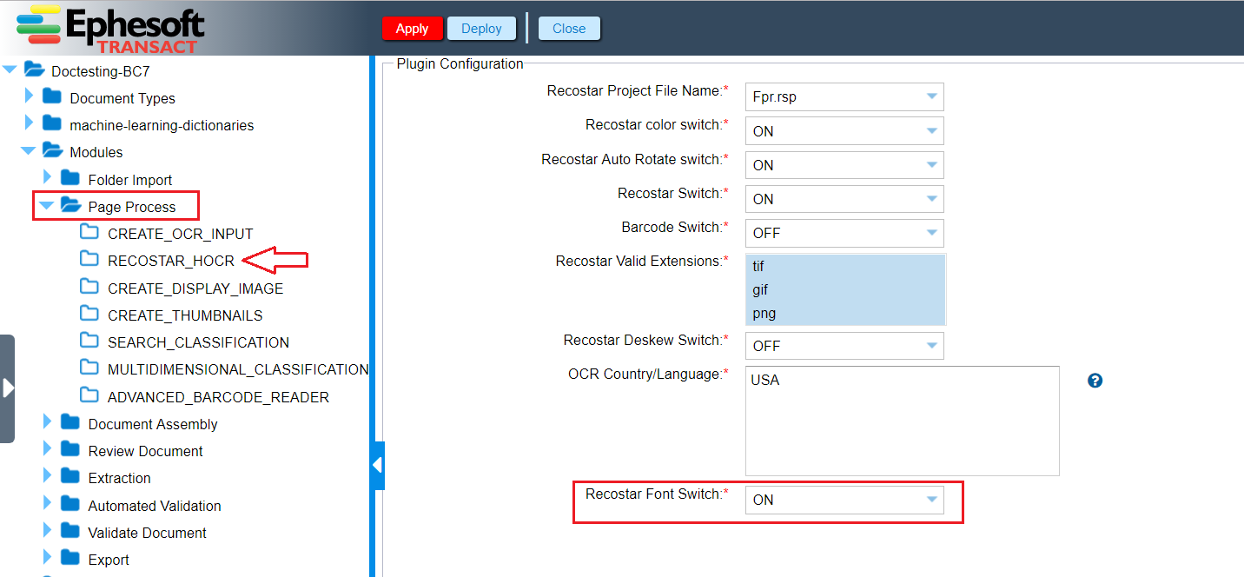Collapse the Modules node

click(x=29, y=151)
